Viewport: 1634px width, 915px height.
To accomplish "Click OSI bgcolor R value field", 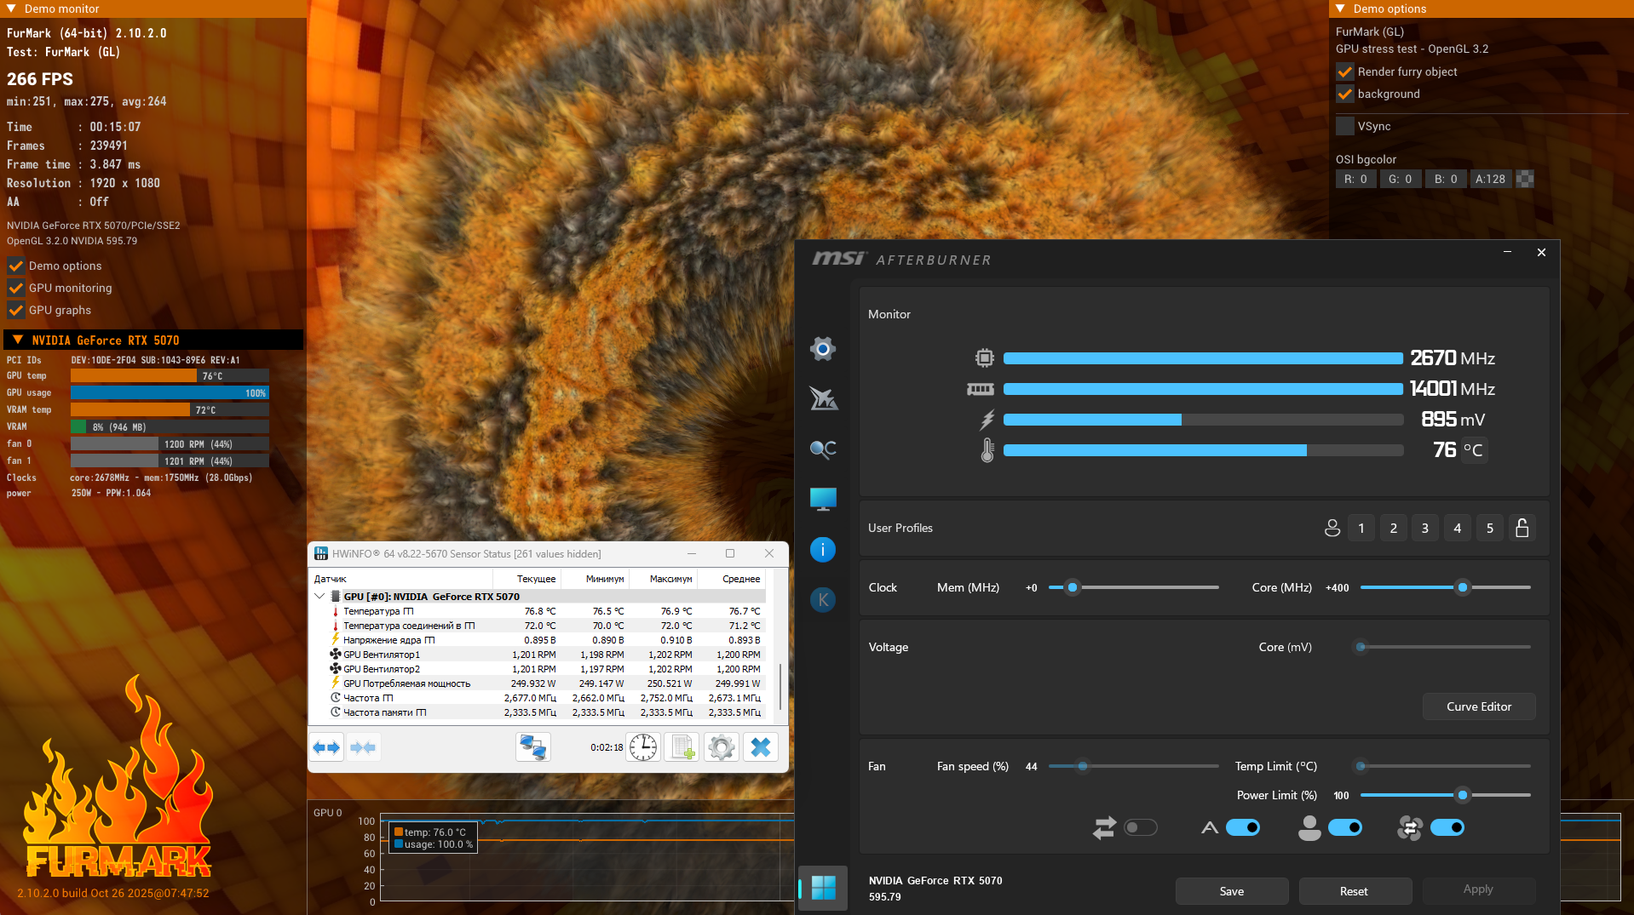I will point(1356,179).
